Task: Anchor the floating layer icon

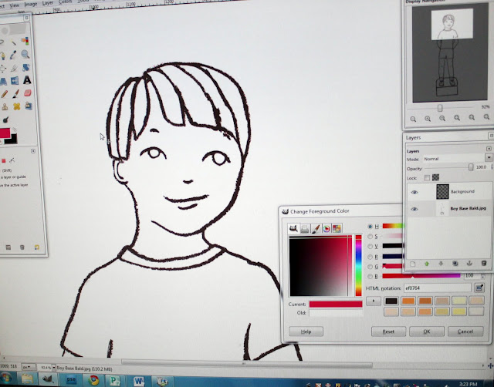Action: 469,264
